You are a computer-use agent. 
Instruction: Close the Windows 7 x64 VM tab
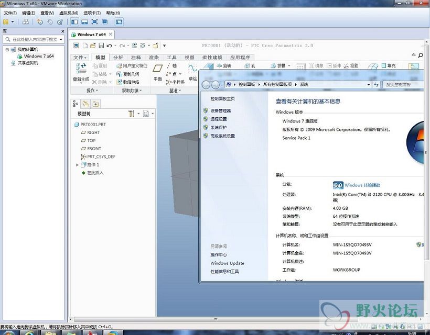tap(110, 34)
